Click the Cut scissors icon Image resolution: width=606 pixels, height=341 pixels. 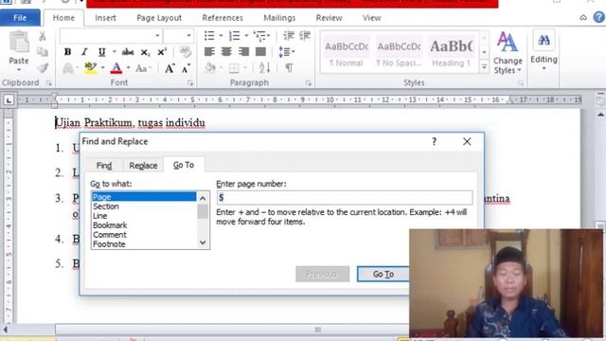tap(42, 36)
